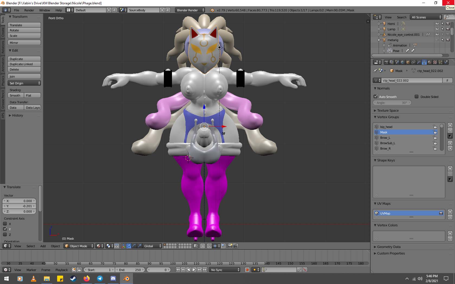The image size is (455, 284).
Task: Click the Insert Keyframe key icon
Action: [299, 270]
